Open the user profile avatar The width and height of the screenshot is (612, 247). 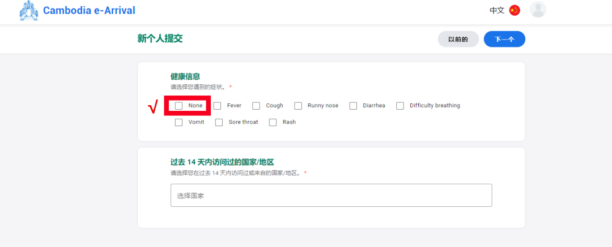point(538,10)
